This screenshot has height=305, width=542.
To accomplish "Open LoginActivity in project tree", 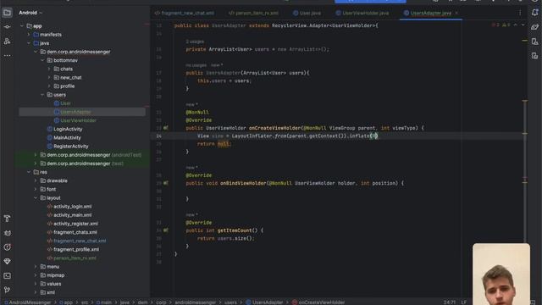I will [68, 130].
